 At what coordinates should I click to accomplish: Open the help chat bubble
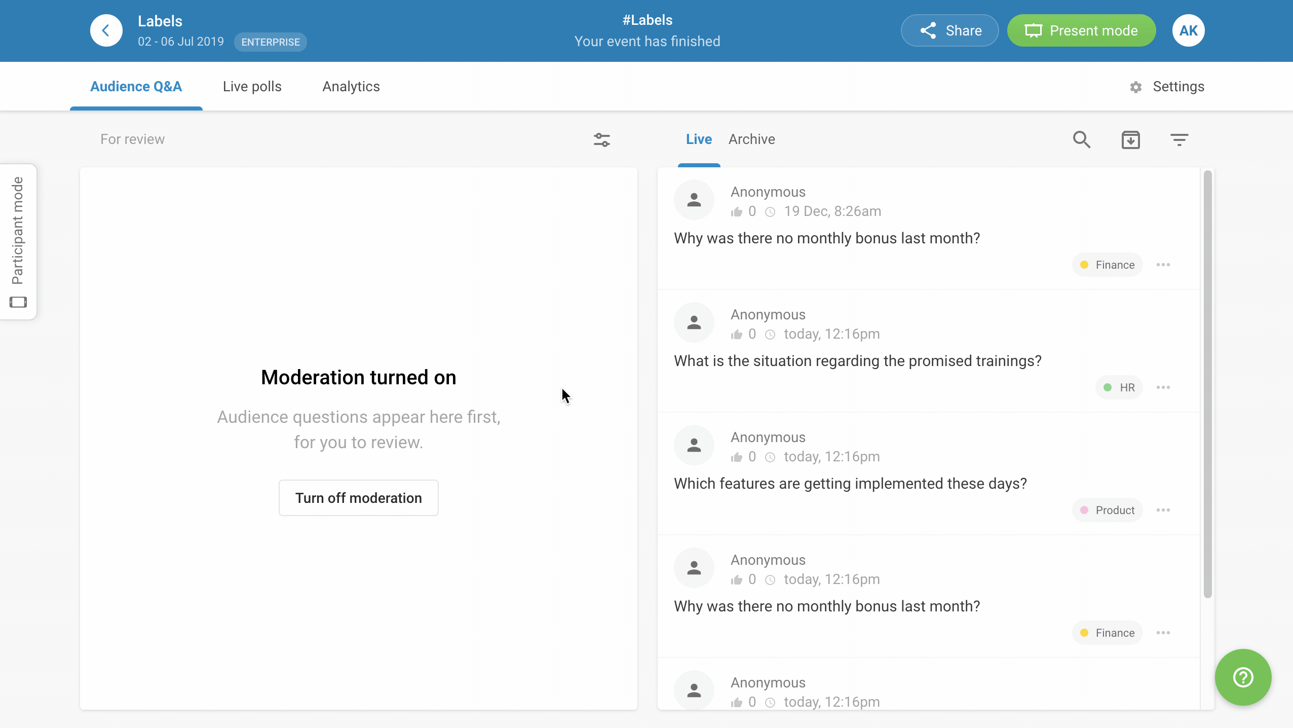point(1243,677)
